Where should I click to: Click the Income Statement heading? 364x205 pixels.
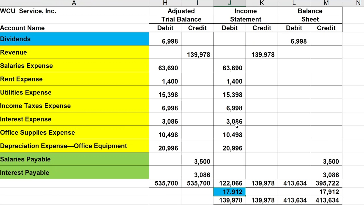click(246, 15)
